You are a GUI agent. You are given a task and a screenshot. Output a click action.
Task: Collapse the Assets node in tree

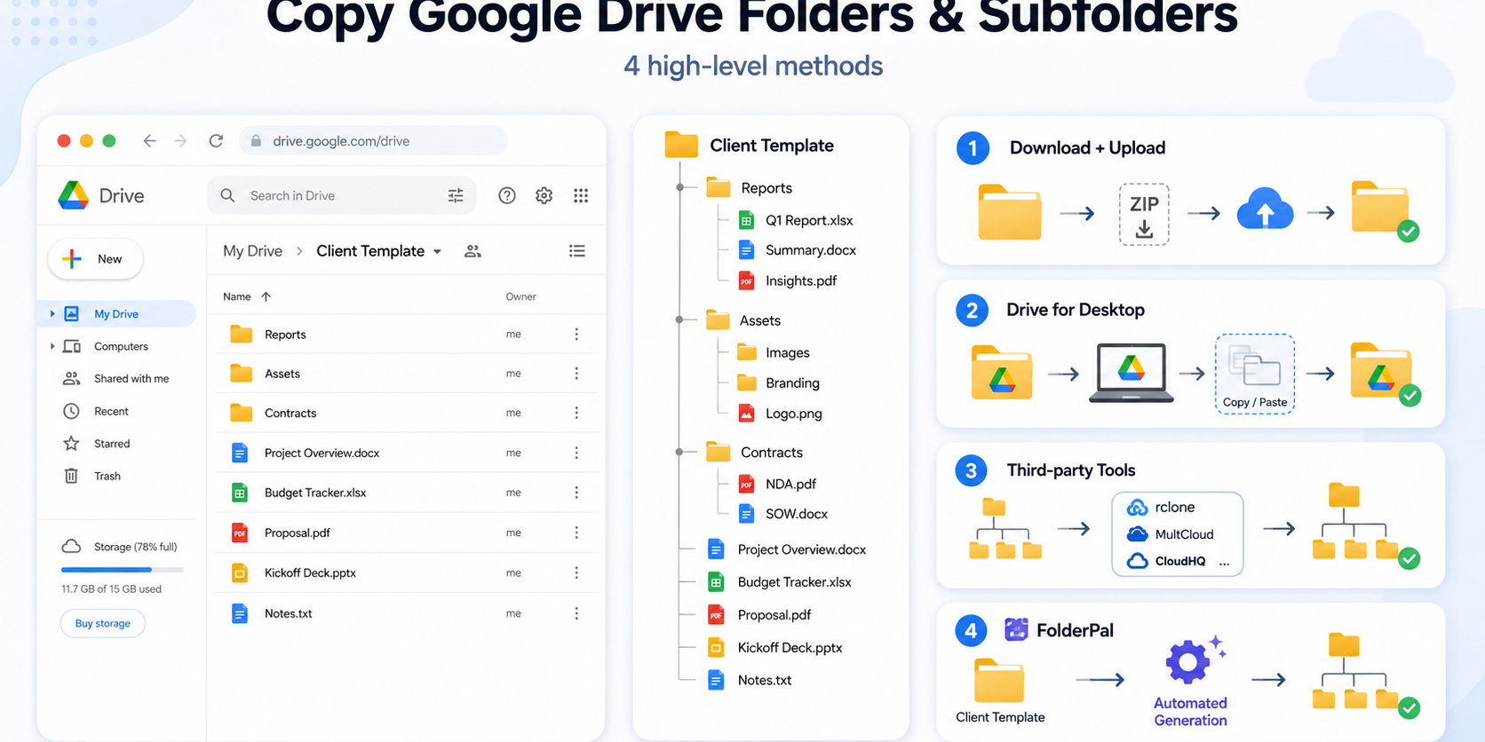[679, 320]
